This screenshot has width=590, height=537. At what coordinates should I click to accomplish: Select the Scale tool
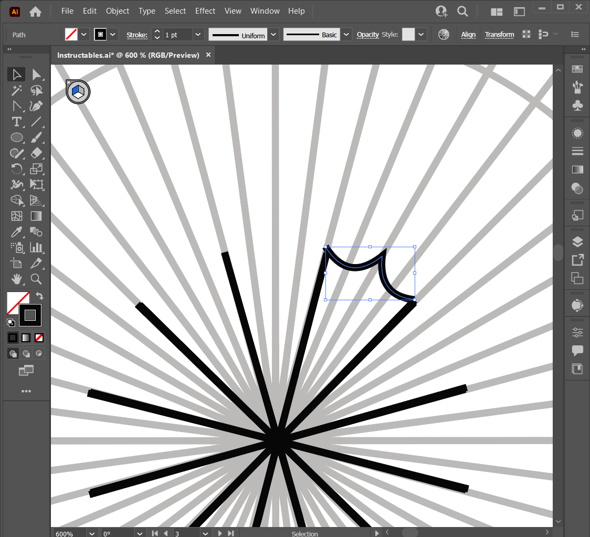[x=36, y=169]
